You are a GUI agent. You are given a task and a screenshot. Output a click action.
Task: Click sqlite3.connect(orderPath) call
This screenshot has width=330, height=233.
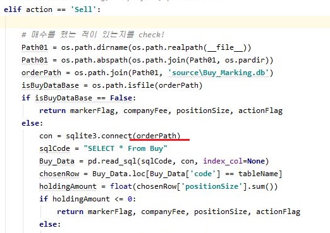(x=123, y=136)
